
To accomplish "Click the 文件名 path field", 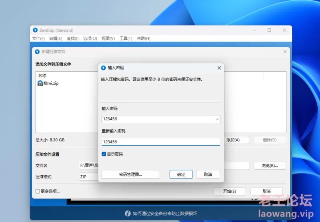I will pyautogui.click(x=88, y=166).
